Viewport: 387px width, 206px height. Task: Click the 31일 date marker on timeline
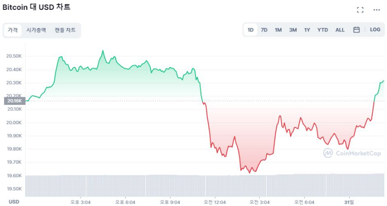[x=349, y=202]
